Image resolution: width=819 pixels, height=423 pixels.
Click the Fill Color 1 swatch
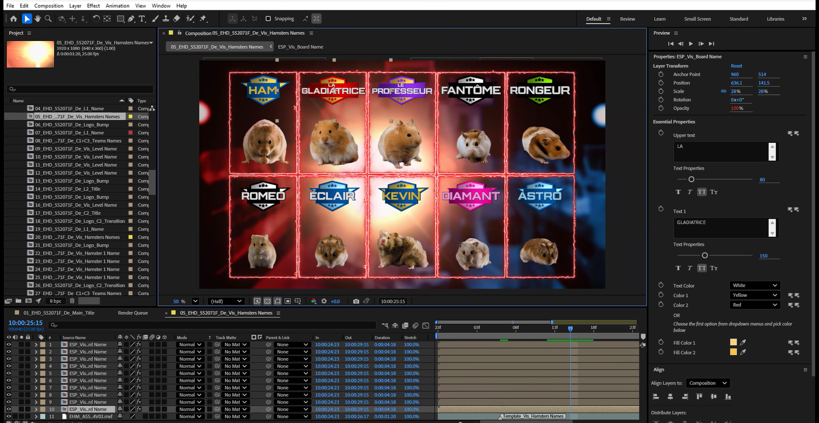tap(733, 342)
